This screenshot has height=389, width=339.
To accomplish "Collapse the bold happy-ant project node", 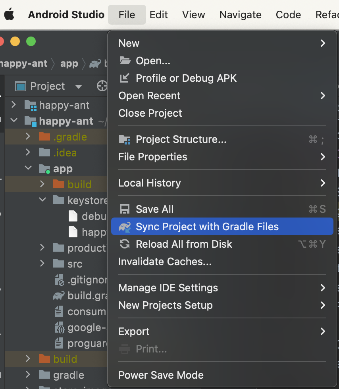I will [x=14, y=121].
